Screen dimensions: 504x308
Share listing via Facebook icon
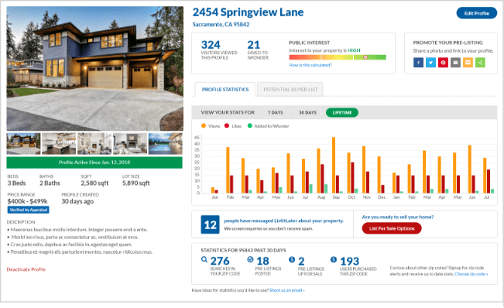pyautogui.click(x=418, y=63)
